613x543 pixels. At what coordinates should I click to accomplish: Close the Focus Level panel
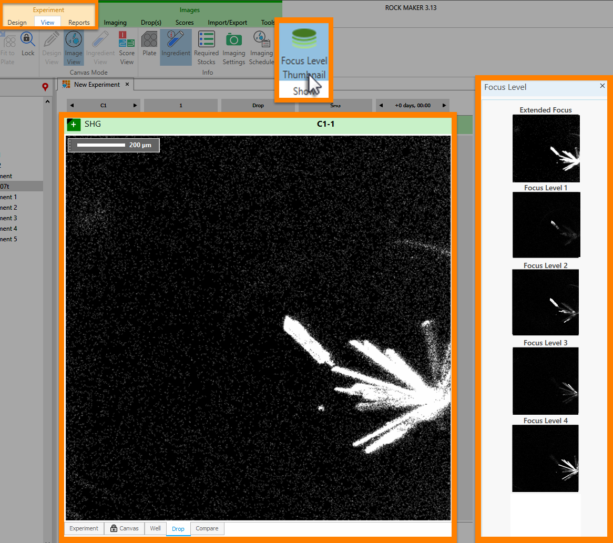(602, 86)
